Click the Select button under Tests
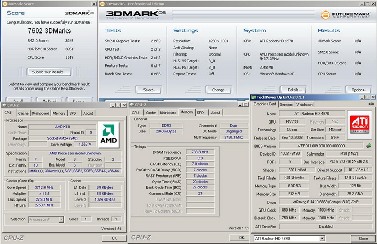 (x=149, y=90)
